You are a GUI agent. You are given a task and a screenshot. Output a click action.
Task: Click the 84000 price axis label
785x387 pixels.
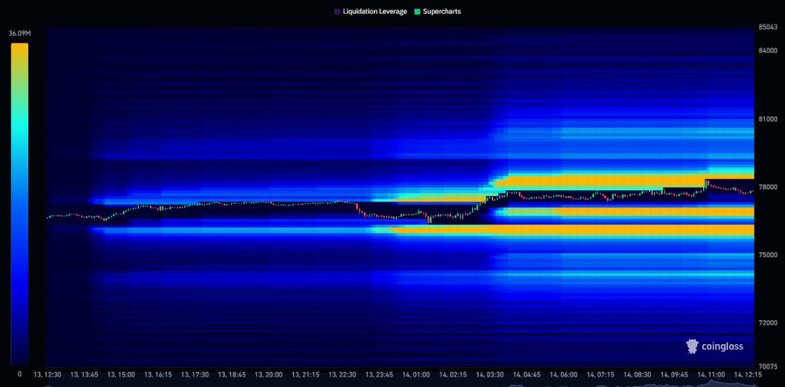(x=768, y=50)
